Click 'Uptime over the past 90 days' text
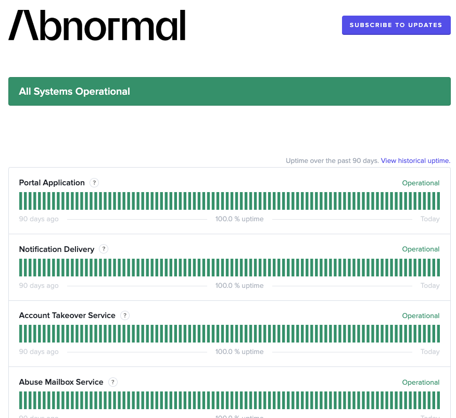Screen dimensions: 456x418 click(332, 160)
